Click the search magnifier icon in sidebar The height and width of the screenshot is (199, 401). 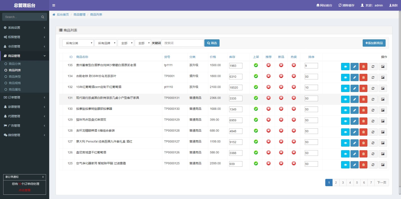tap(43, 17)
